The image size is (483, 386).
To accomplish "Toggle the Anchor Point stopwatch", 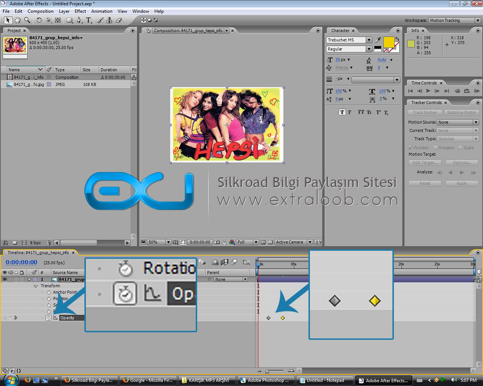I will (x=49, y=292).
